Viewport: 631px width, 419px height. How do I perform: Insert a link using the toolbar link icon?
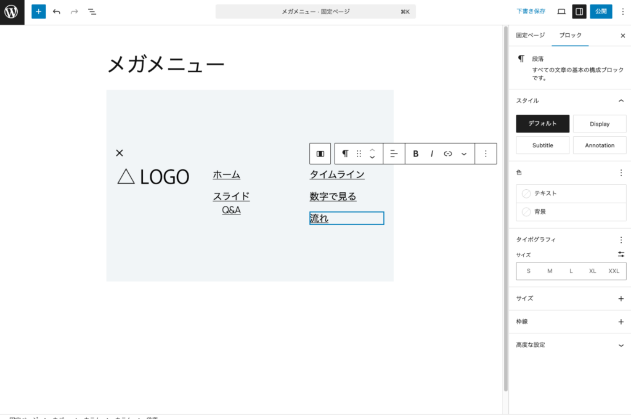[x=447, y=153]
